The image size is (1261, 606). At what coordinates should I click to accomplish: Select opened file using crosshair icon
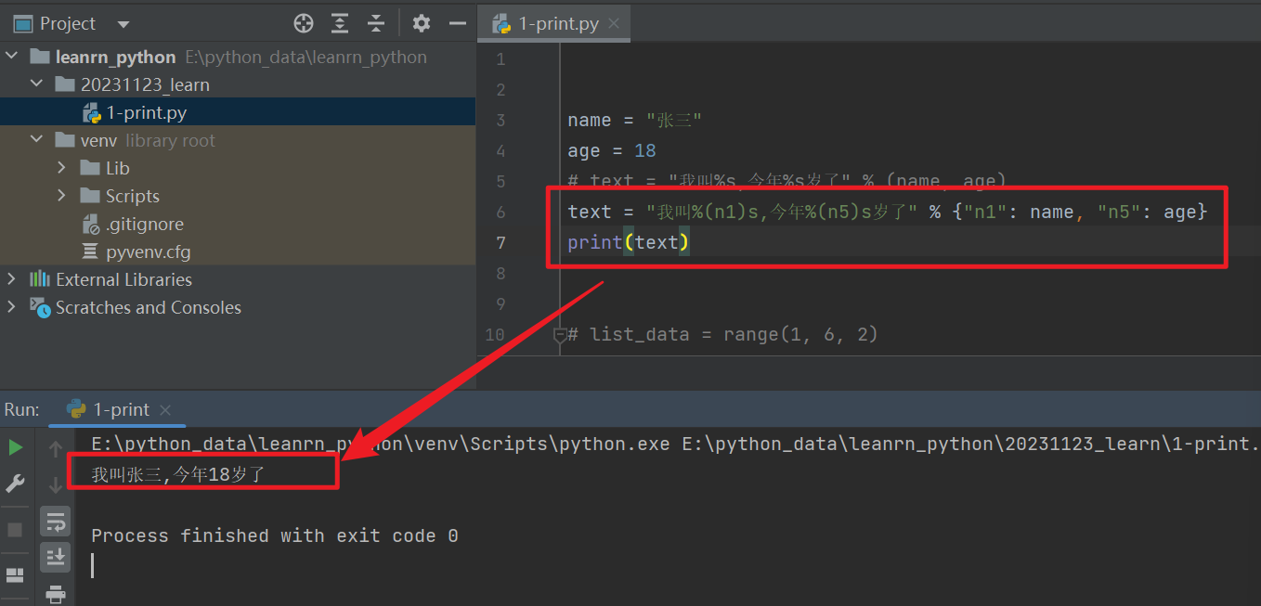(x=303, y=23)
